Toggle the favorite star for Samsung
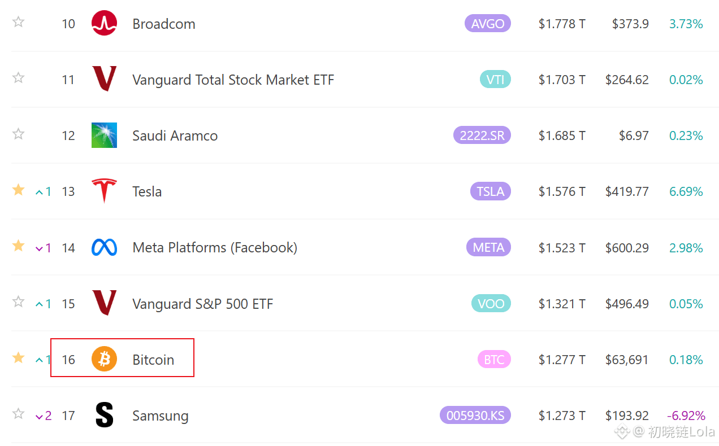 [x=19, y=414]
